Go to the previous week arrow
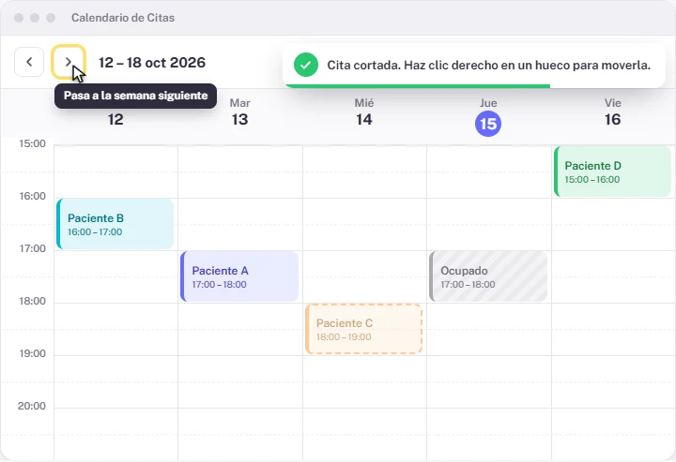The width and height of the screenshot is (676, 462). (29, 62)
